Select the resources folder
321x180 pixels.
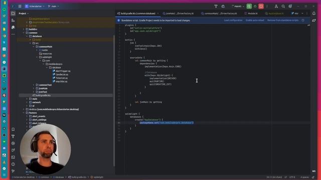pos(46,53)
